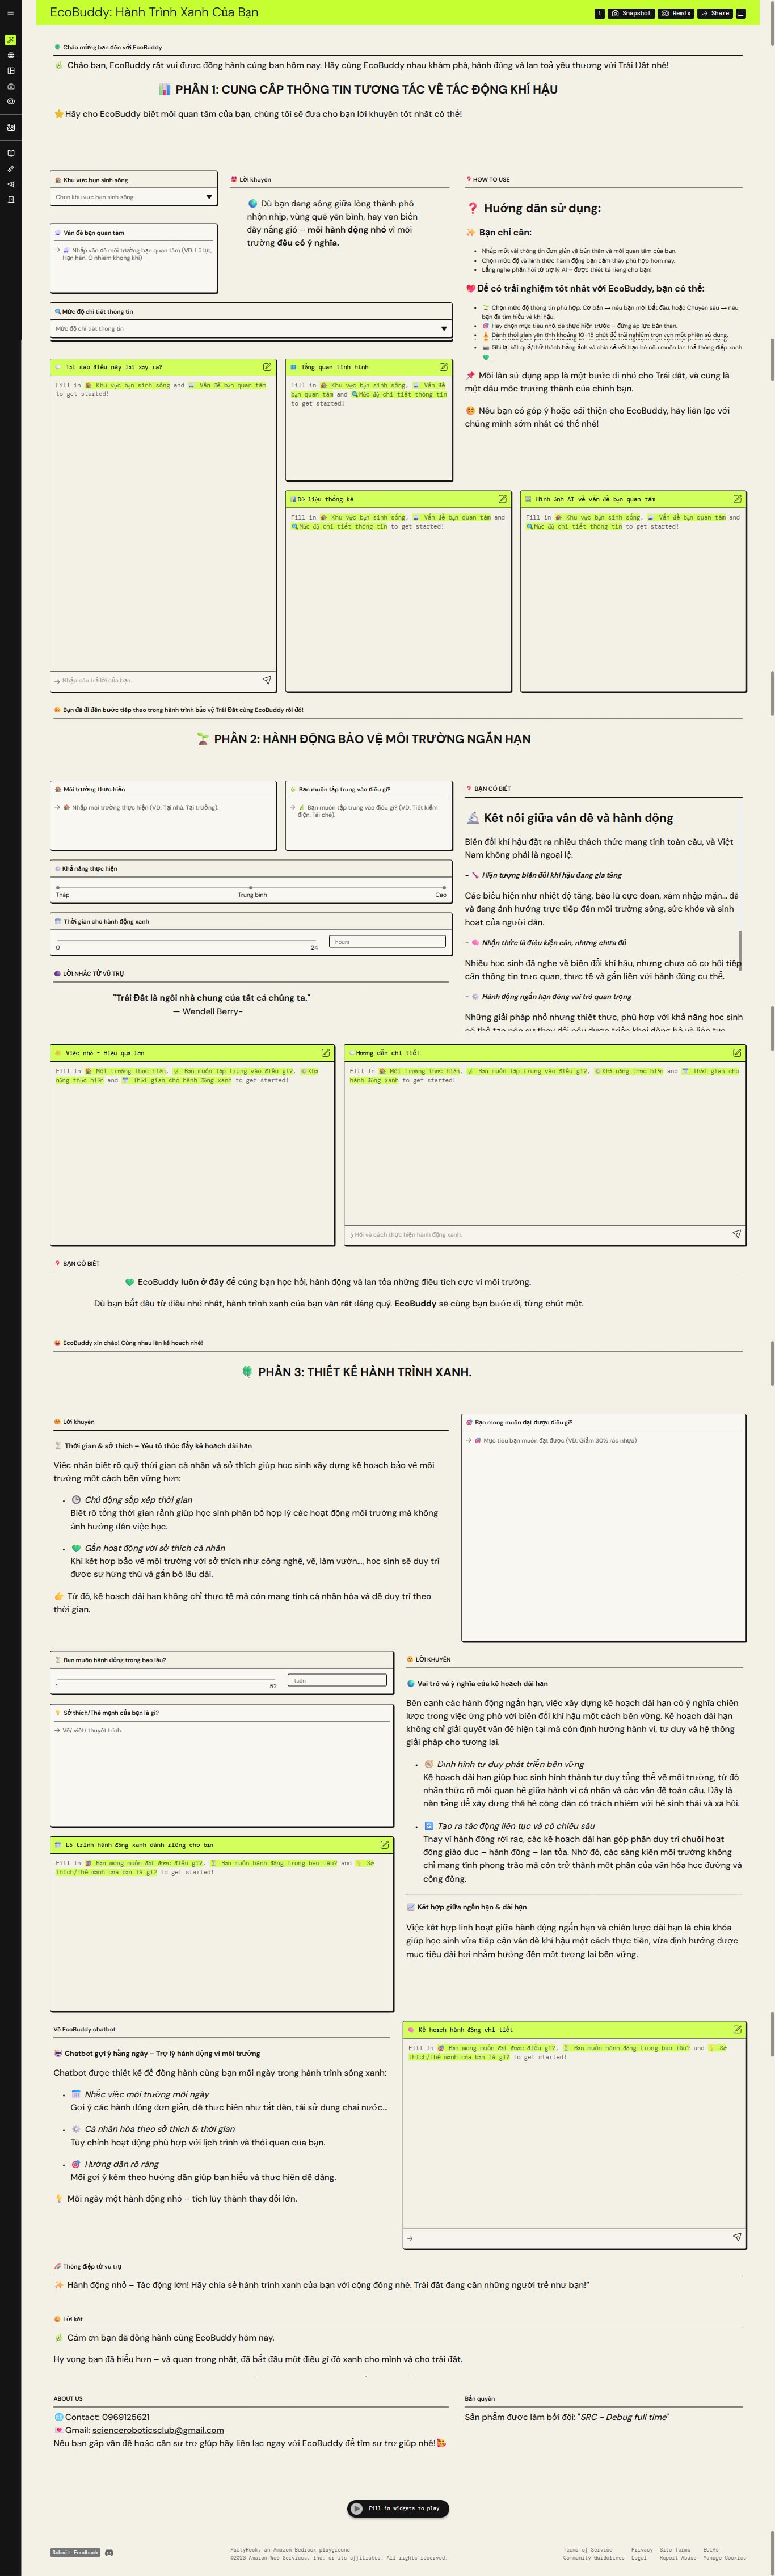775x2576 pixels.
Task: Focus the 'hours' number input
Action: [x=388, y=941]
